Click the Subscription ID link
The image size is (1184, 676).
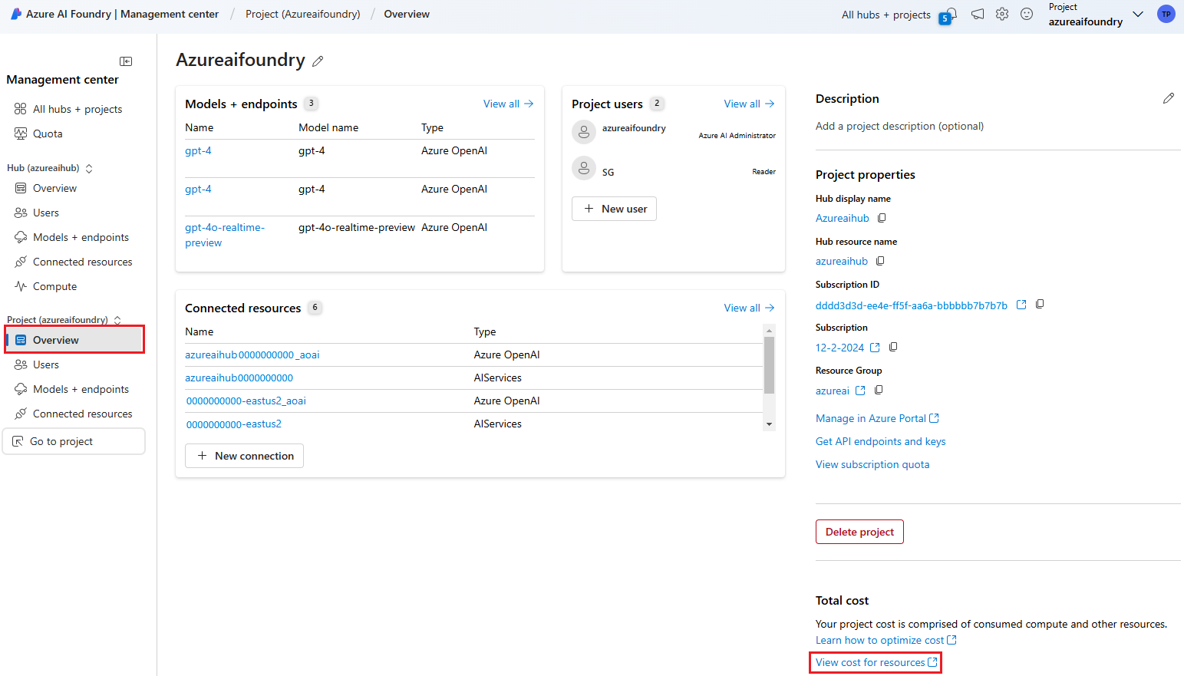912,305
